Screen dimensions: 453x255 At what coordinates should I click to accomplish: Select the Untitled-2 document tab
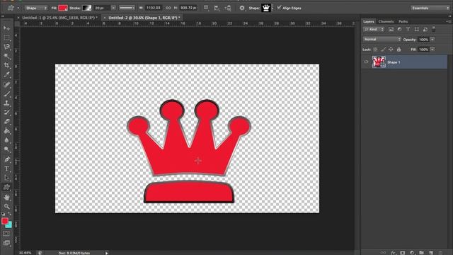coord(144,18)
